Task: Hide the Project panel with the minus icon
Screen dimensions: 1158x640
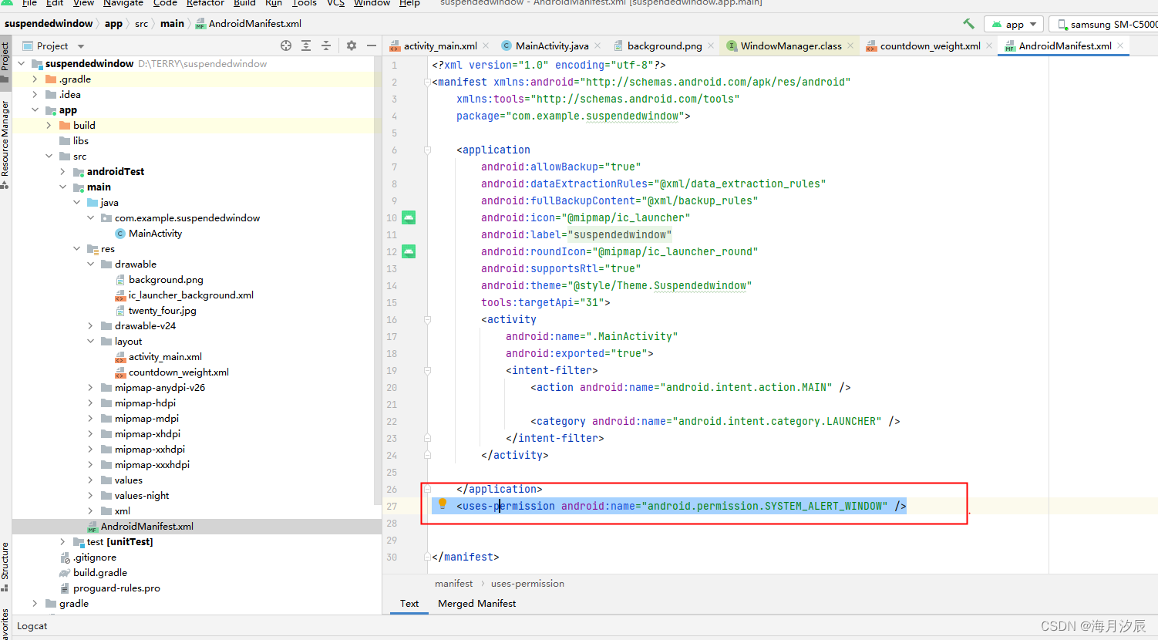Action: [371, 45]
